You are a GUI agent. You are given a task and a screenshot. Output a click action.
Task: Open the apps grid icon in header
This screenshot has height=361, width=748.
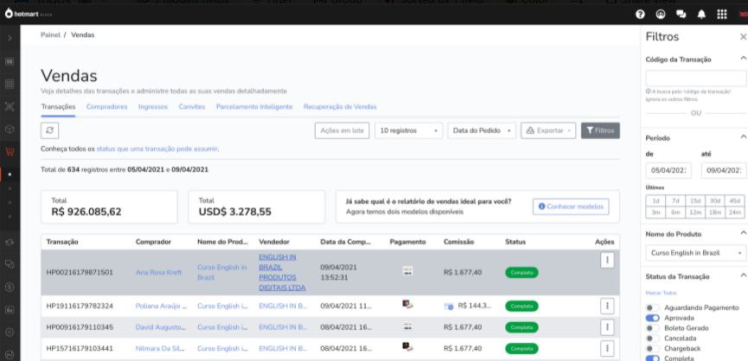coord(721,14)
